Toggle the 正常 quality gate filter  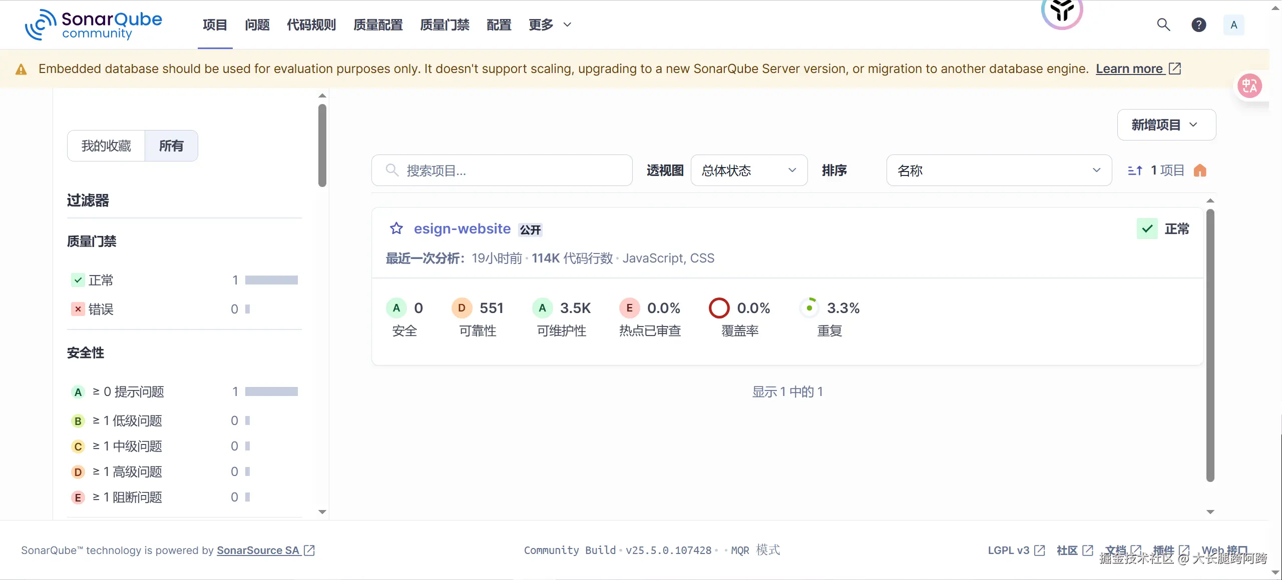[x=100, y=280]
